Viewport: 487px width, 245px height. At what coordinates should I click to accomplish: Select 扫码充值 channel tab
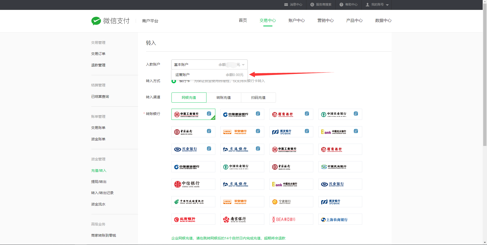click(x=258, y=98)
